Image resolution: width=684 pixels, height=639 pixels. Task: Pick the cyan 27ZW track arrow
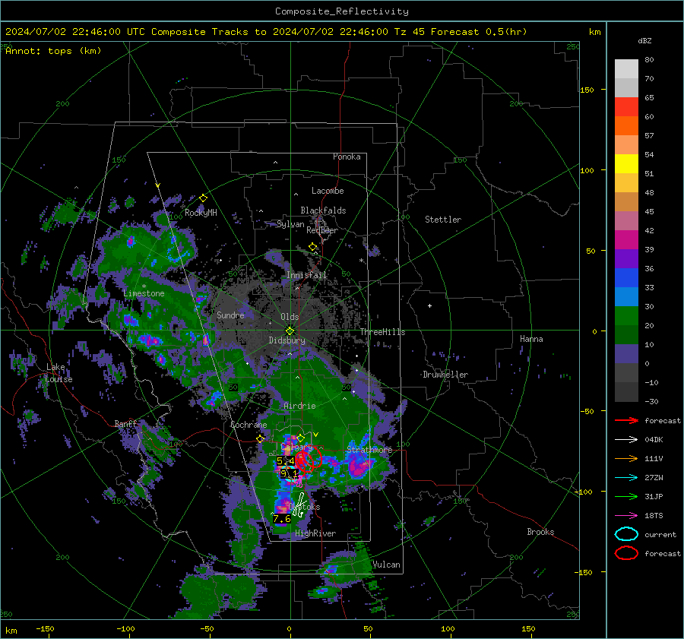click(626, 478)
